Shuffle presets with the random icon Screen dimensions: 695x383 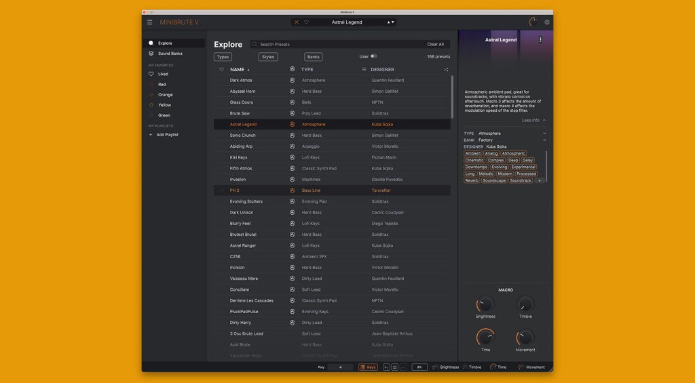click(446, 70)
